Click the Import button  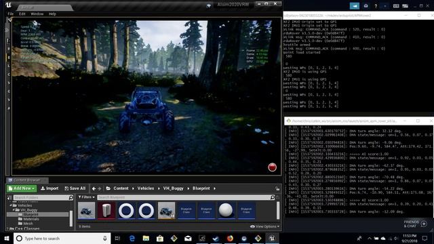pos(50,188)
